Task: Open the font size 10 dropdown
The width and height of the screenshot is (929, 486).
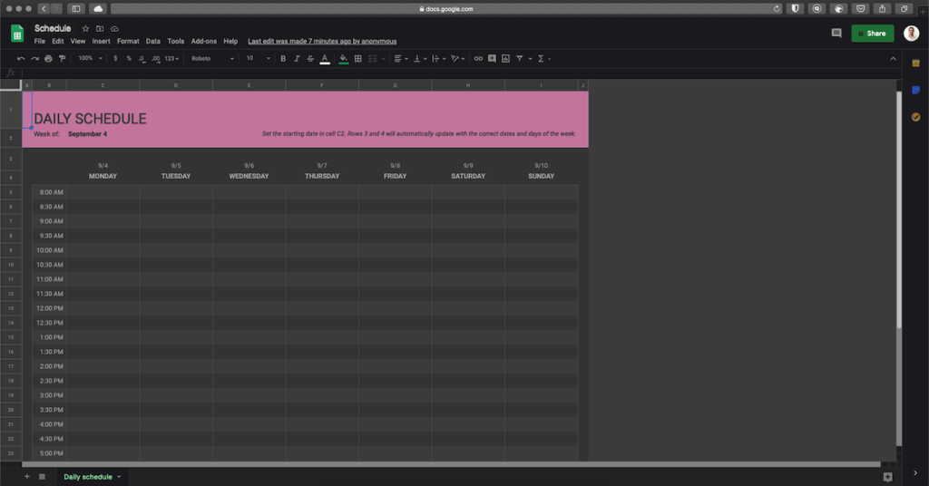Action: coord(259,59)
